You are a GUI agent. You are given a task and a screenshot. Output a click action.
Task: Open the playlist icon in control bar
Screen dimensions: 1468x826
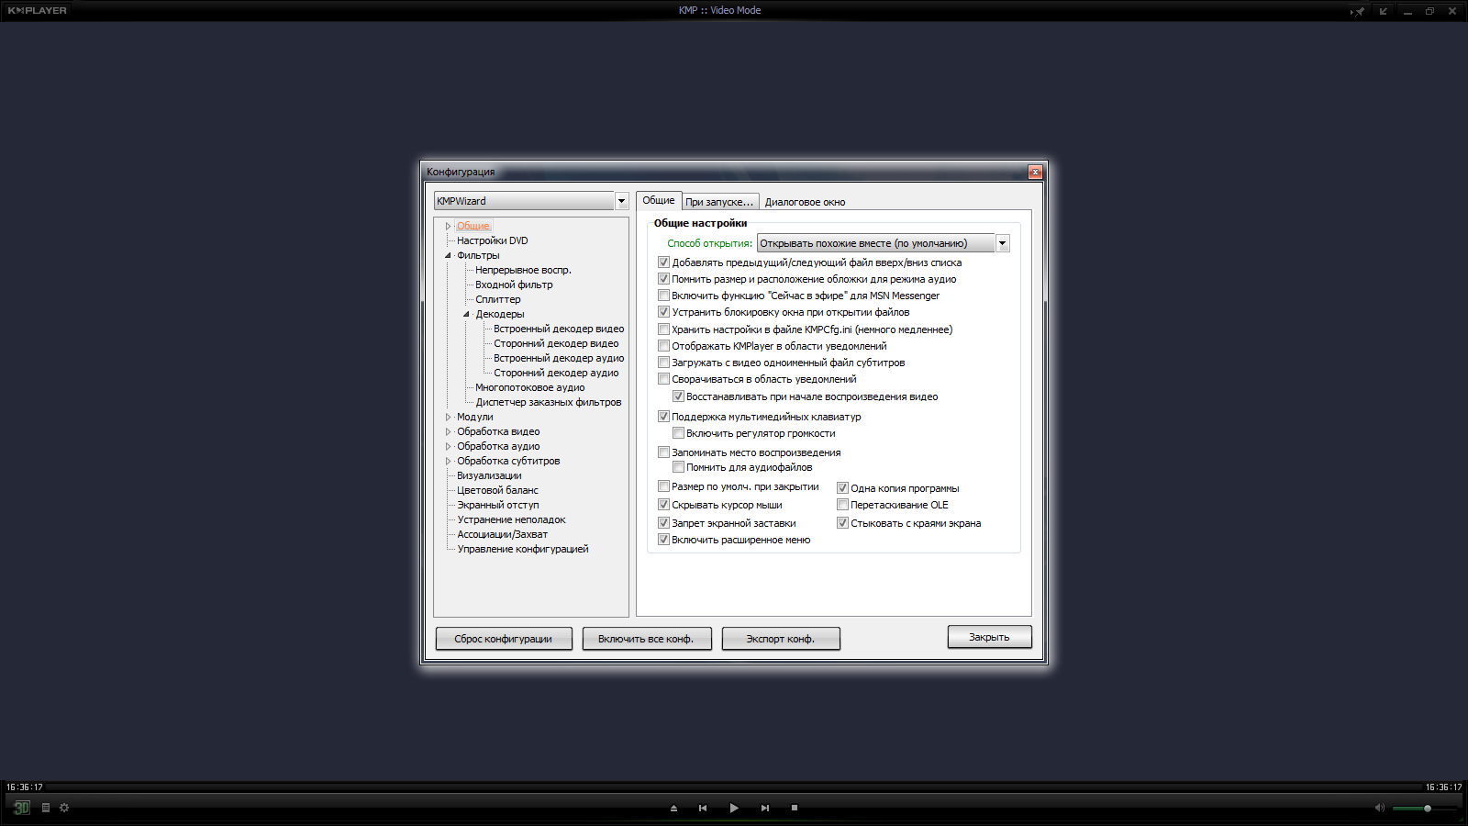[46, 808]
